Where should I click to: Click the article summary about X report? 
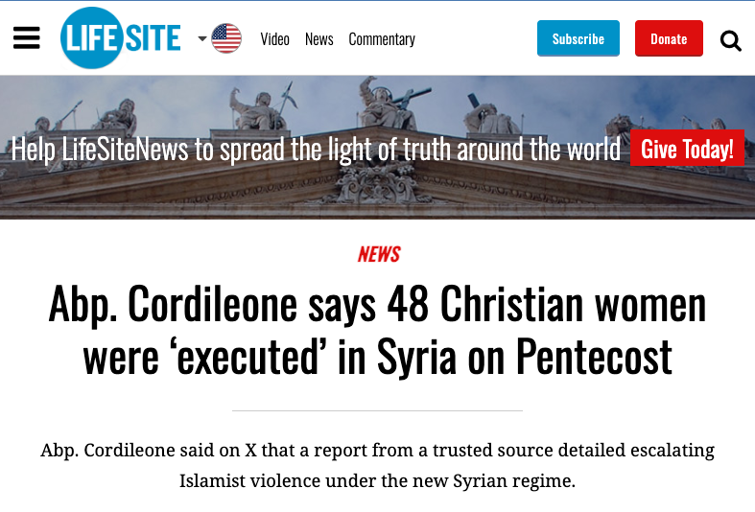(378, 465)
